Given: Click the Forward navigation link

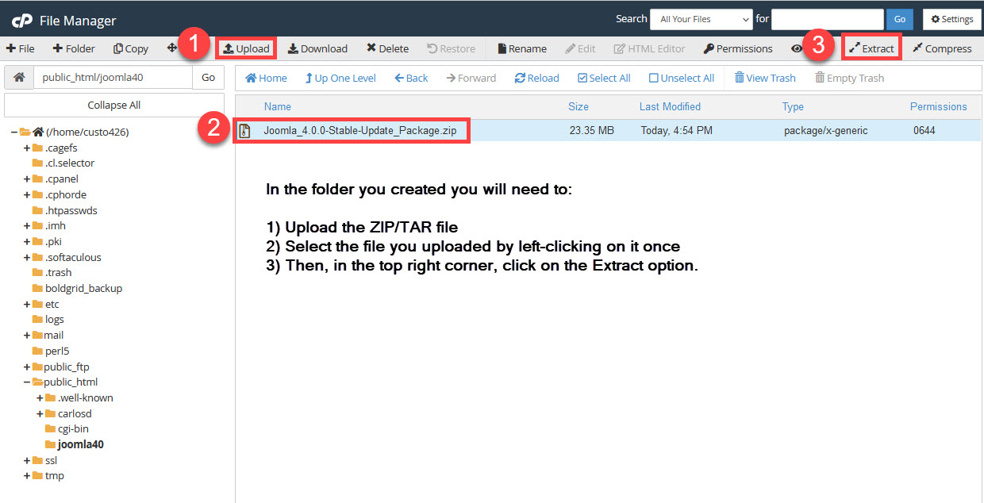Looking at the screenshot, I should coord(471,78).
